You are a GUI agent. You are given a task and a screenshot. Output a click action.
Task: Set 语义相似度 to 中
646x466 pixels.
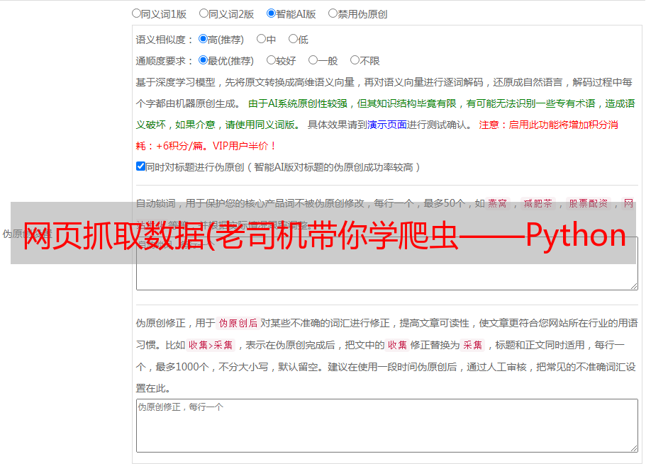261,39
